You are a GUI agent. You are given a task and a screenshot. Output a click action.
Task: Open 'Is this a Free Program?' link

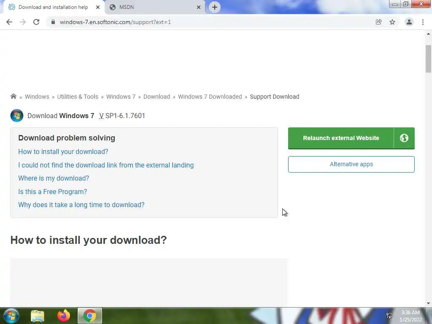coord(52,192)
